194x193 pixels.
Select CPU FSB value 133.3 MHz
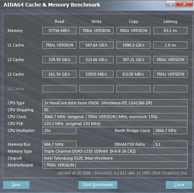[115, 124]
